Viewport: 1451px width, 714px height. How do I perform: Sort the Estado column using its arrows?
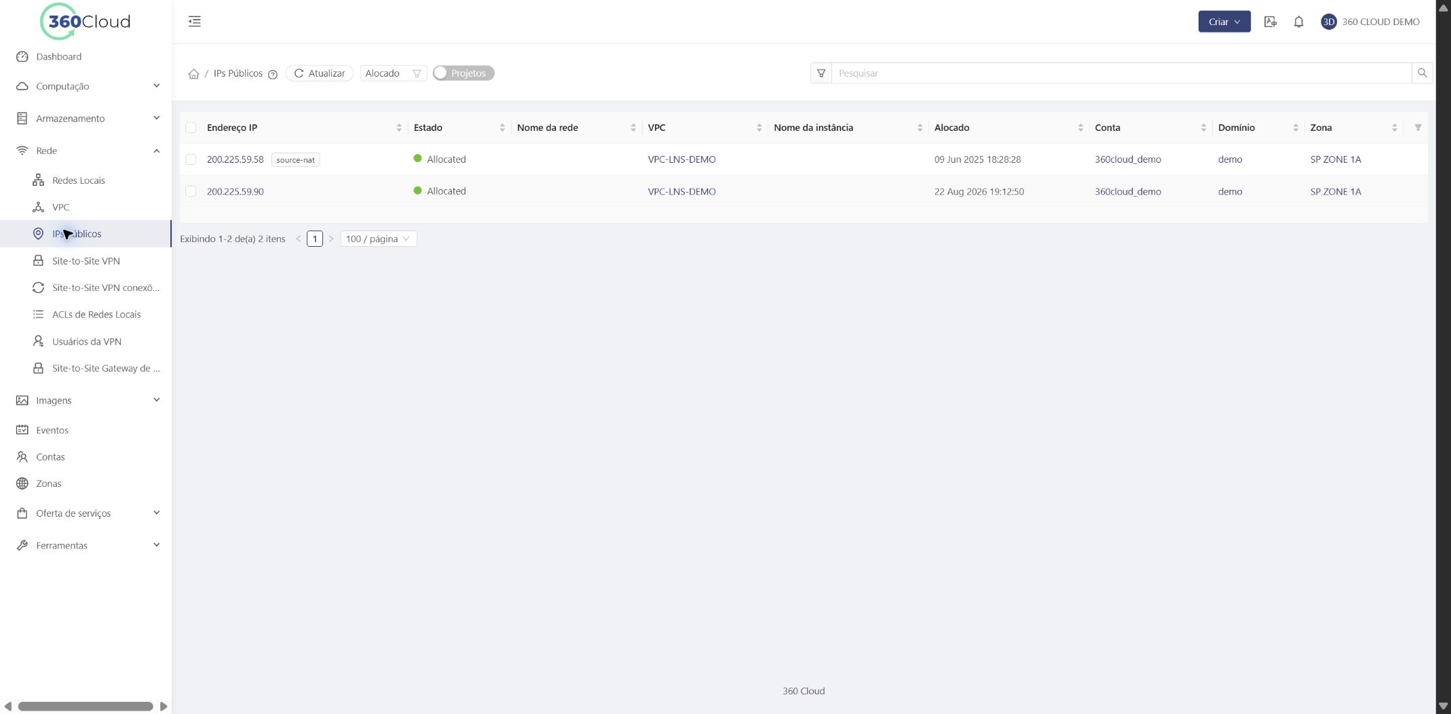(x=502, y=127)
